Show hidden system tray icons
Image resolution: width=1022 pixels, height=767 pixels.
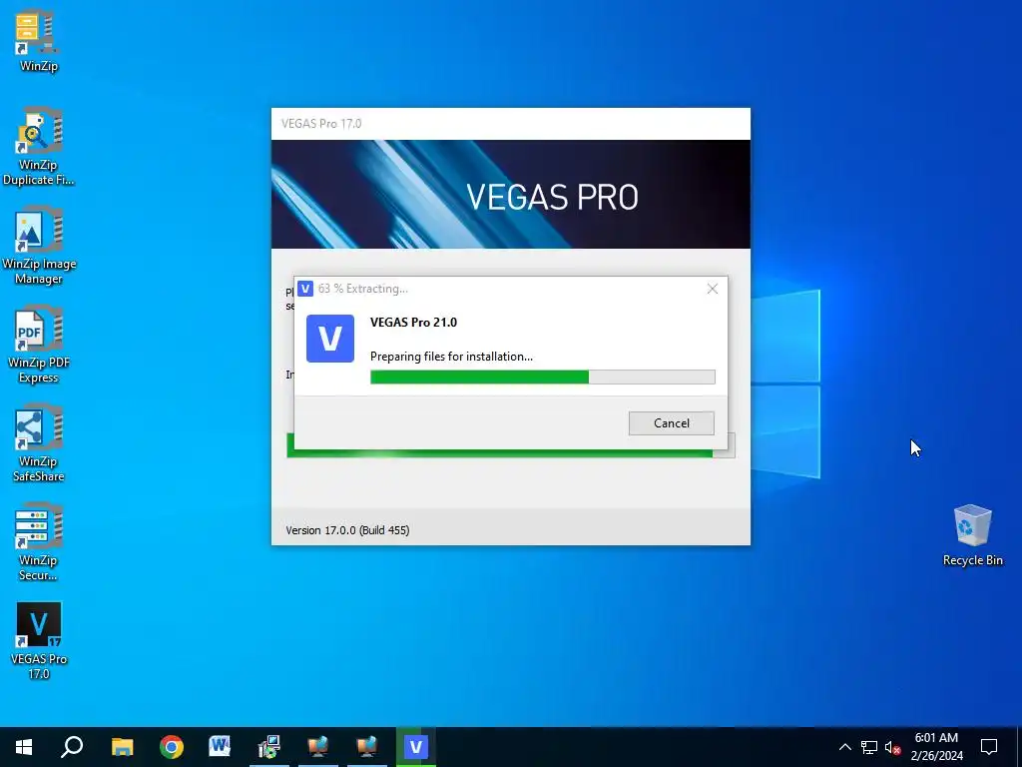pos(844,747)
